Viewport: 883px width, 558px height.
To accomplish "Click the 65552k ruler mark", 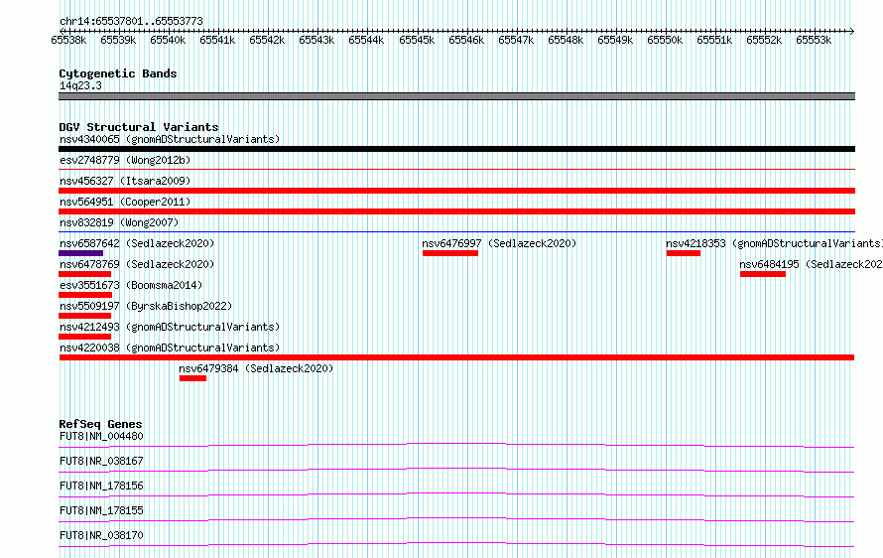I will [764, 40].
